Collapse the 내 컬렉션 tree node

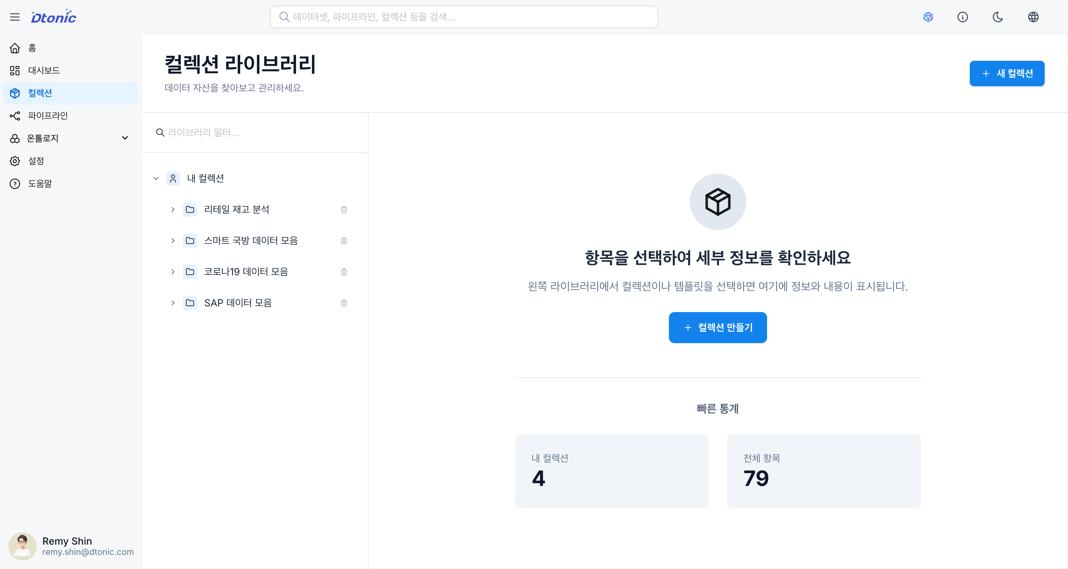156,178
